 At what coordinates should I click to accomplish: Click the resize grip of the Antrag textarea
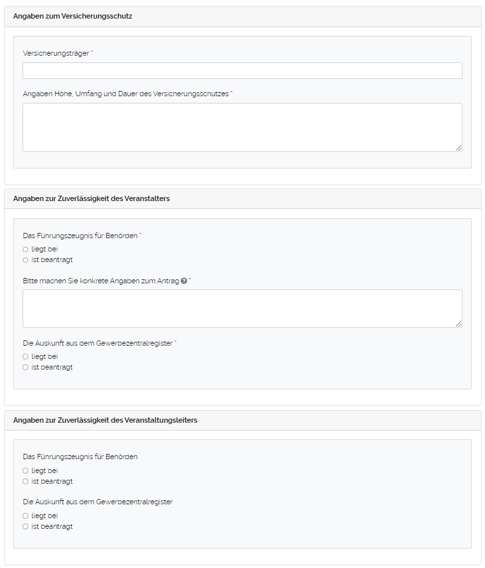459,324
